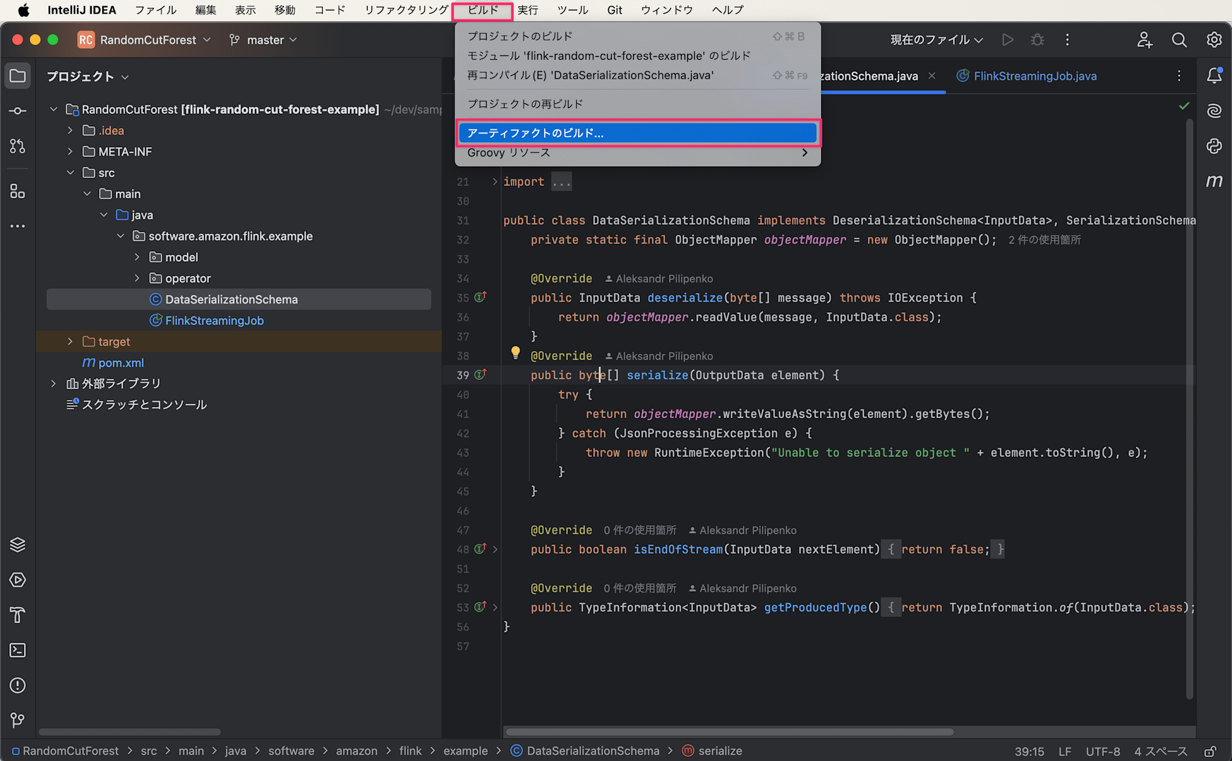Open Groovy リソース submenu
1232x761 pixels.
point(638,153)
